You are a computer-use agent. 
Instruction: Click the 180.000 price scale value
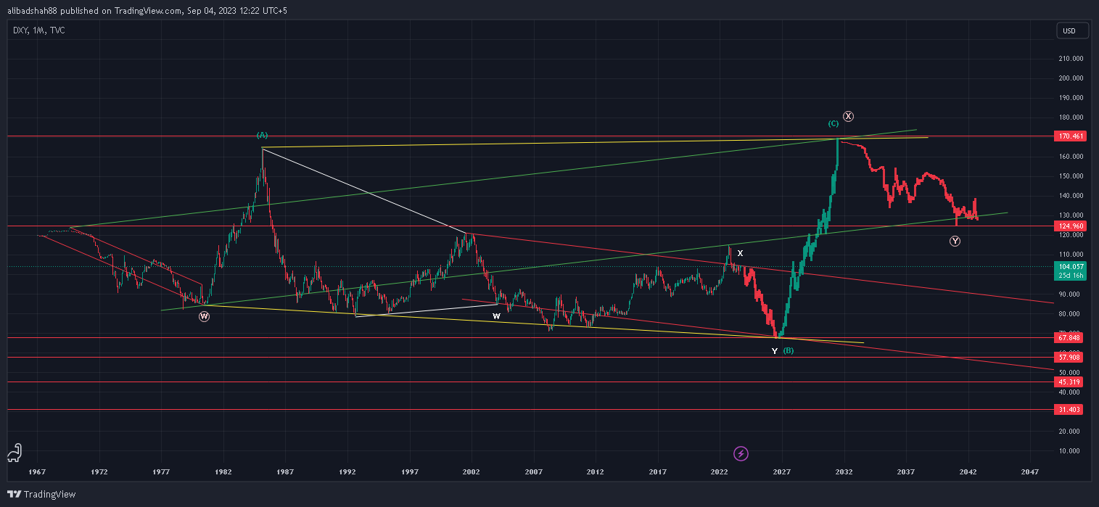[x=1072, y=118]
